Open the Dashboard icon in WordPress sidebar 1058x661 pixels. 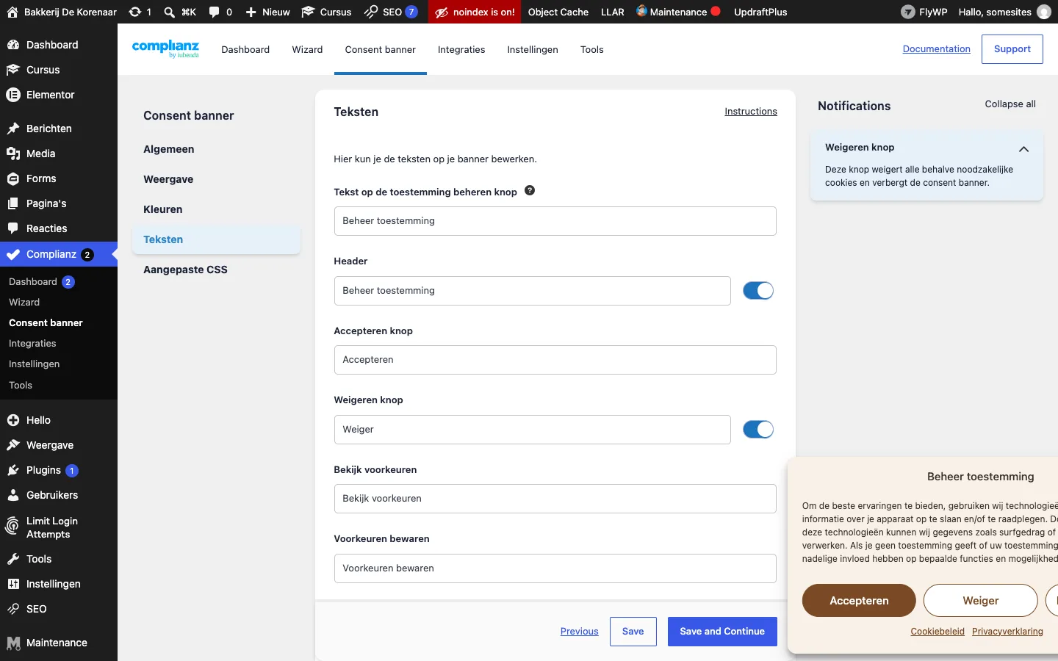click(13, 45)
